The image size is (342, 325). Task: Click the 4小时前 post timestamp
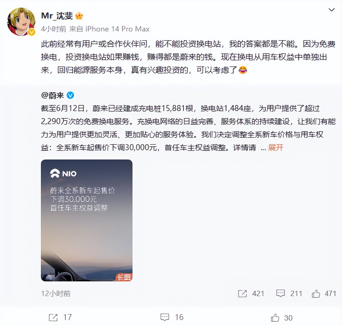pyautogui.click(x=54, y=29)
